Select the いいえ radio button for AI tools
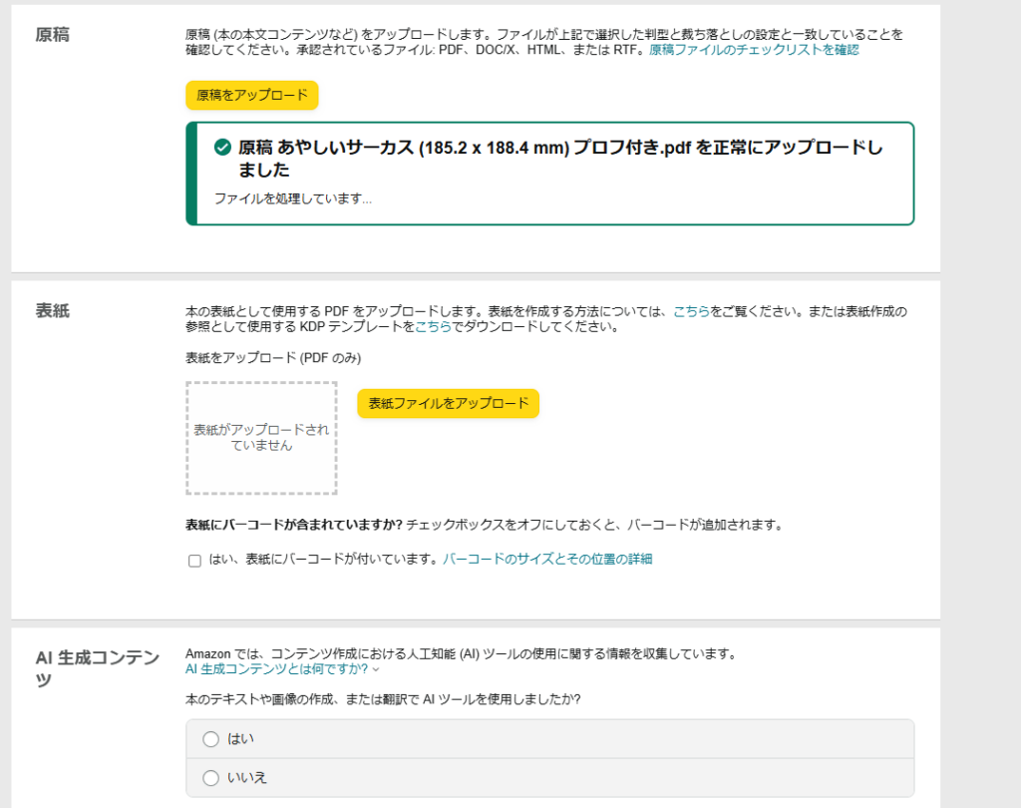Screen dimensions: 1021x808 pyautogui.click(x=210, y=778)
